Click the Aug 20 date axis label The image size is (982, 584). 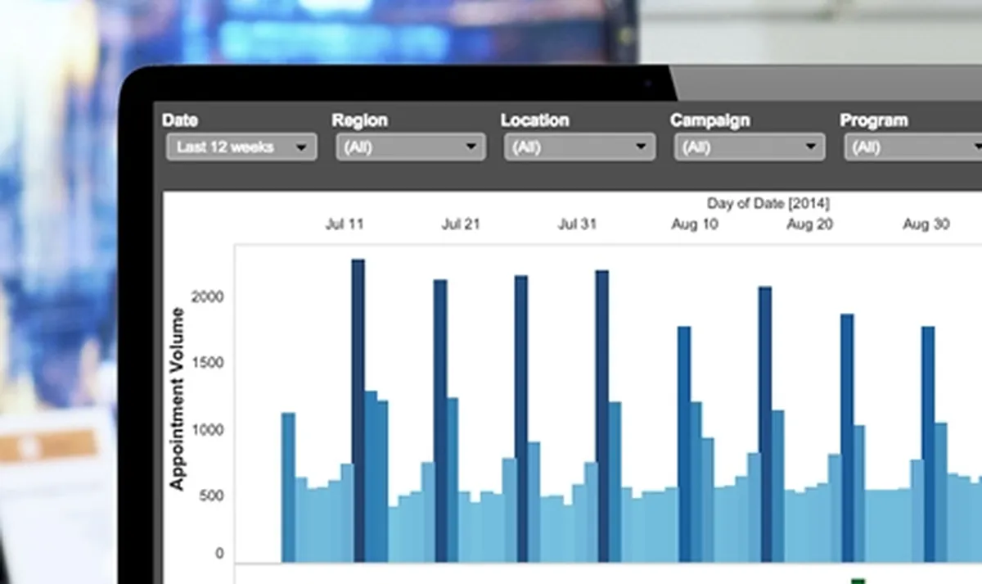[x=809, y=224]
